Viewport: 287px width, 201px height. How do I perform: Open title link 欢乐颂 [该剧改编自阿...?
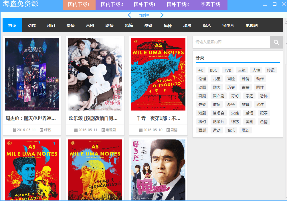pos(93,118)
